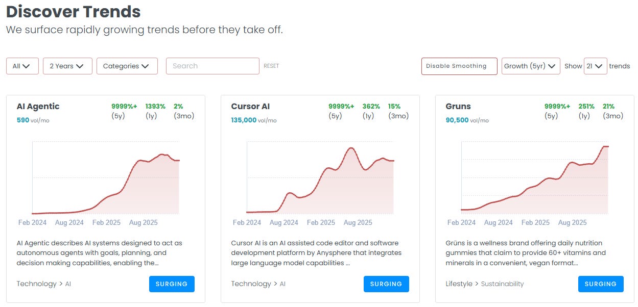Click SURGING badge on Gruns card

pyautogui.click(x=601, y=284)
